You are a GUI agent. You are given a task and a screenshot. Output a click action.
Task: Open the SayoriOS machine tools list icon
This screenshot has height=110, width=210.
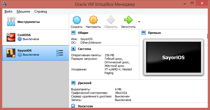(60, 53)
